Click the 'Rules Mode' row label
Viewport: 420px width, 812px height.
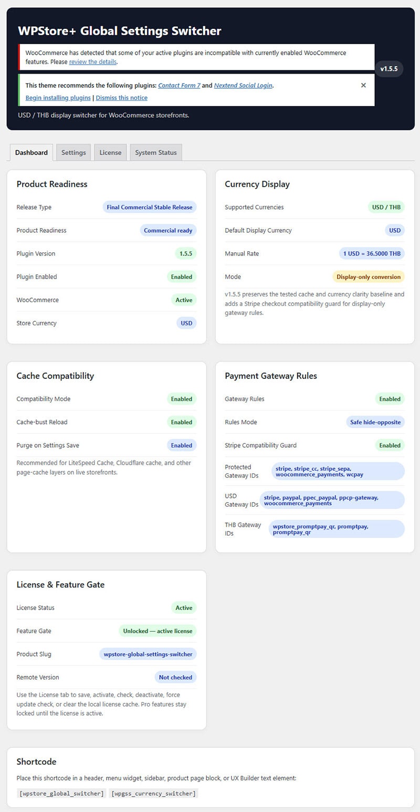tap(241, 422)
